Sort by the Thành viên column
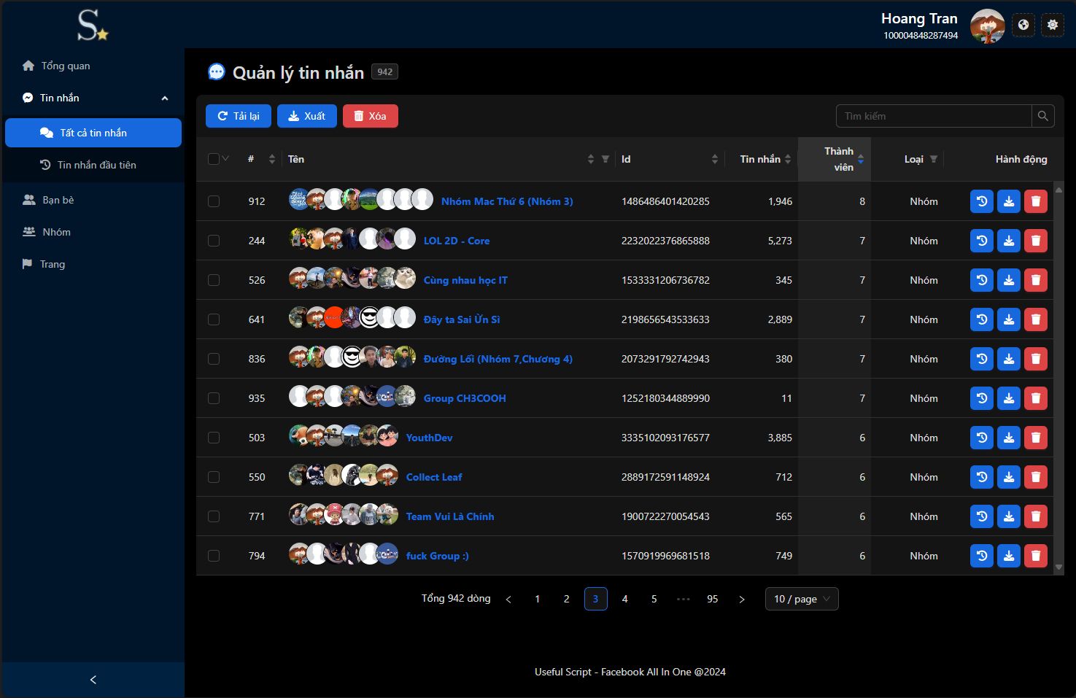 point(835,159)
